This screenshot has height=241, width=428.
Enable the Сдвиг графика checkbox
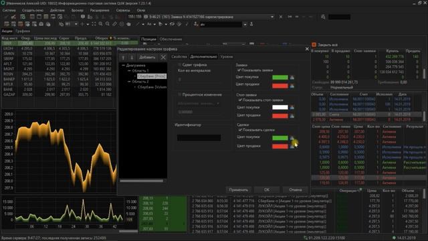[179, 65]
